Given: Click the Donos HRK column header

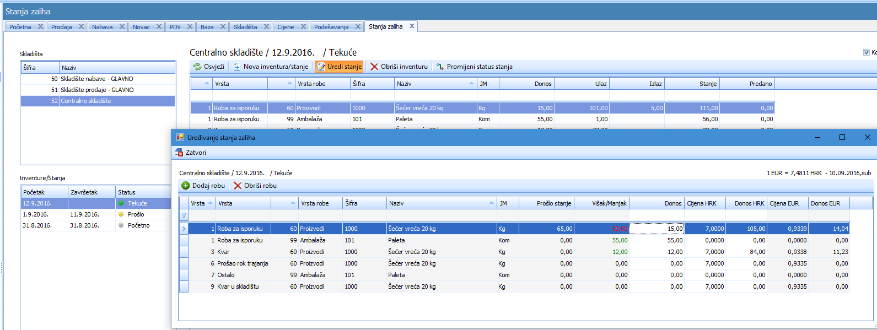Looking at the screenshot, I should click(x=746, y=203).
